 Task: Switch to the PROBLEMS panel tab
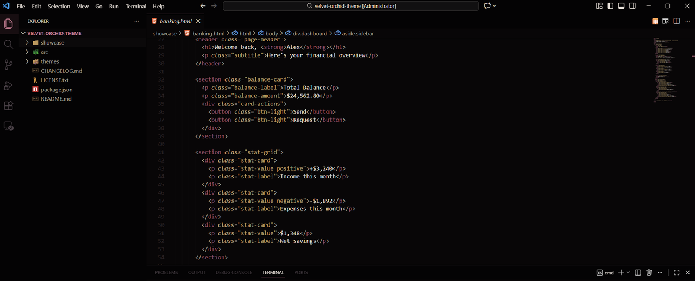(166, 272)
